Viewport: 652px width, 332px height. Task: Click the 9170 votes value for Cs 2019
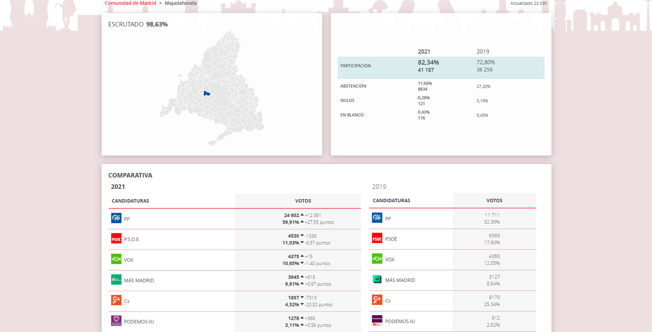point(494,297)
